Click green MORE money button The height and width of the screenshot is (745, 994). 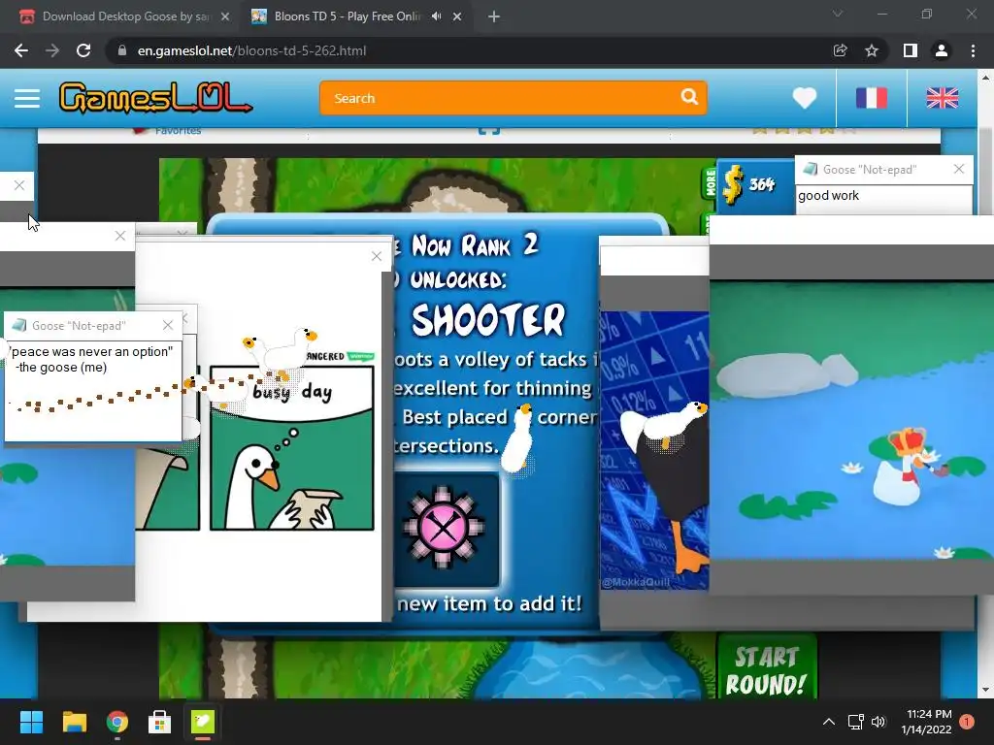(x=710, y=182)
